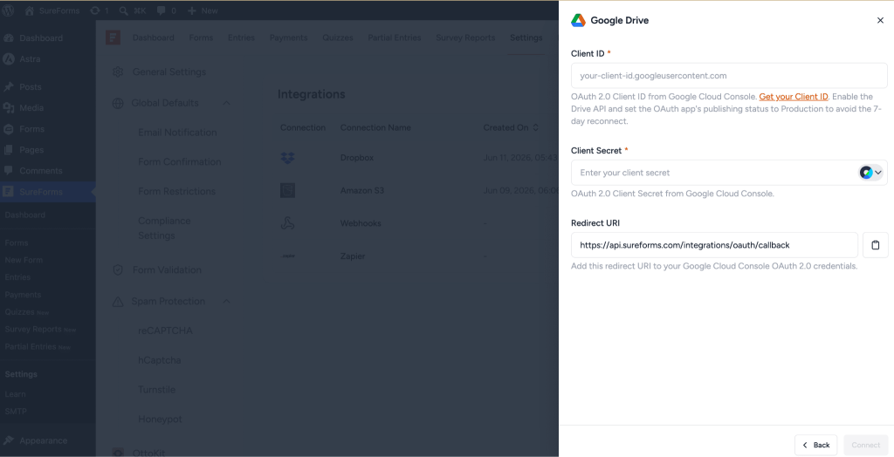The width and height of the screenshot is (894, 457).
Task: Switch to the Partial Entries top tab
Action: [x=395, y=38]
